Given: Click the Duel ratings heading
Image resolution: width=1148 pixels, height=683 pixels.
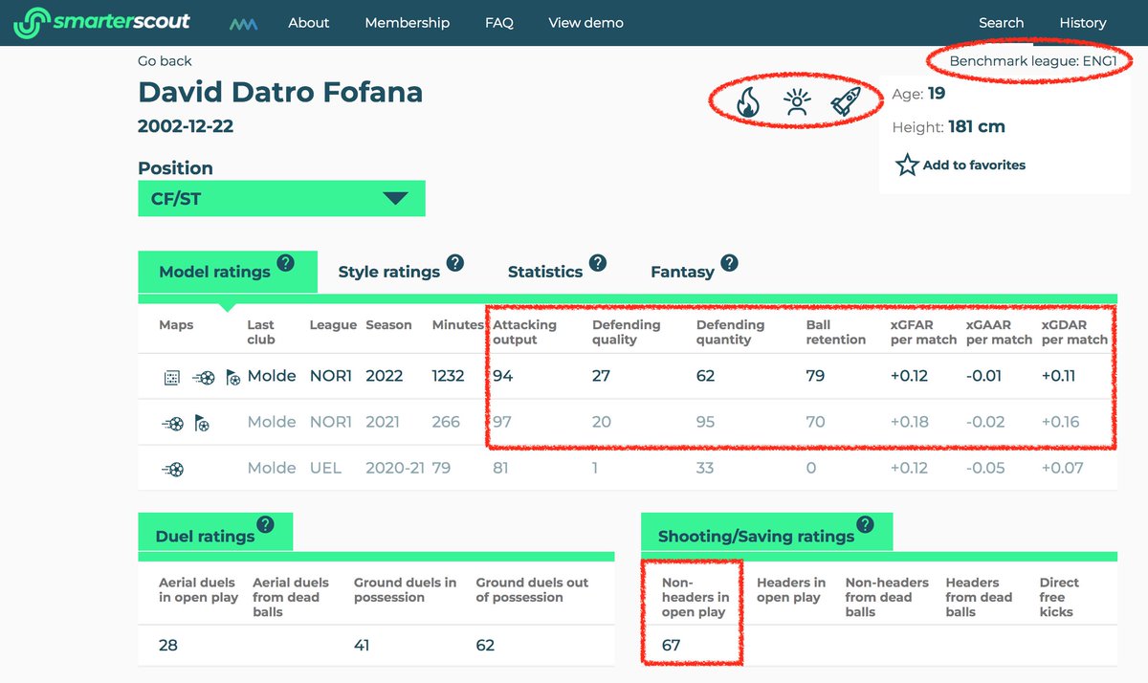Looking at the screenshot, I should [205, 537].
